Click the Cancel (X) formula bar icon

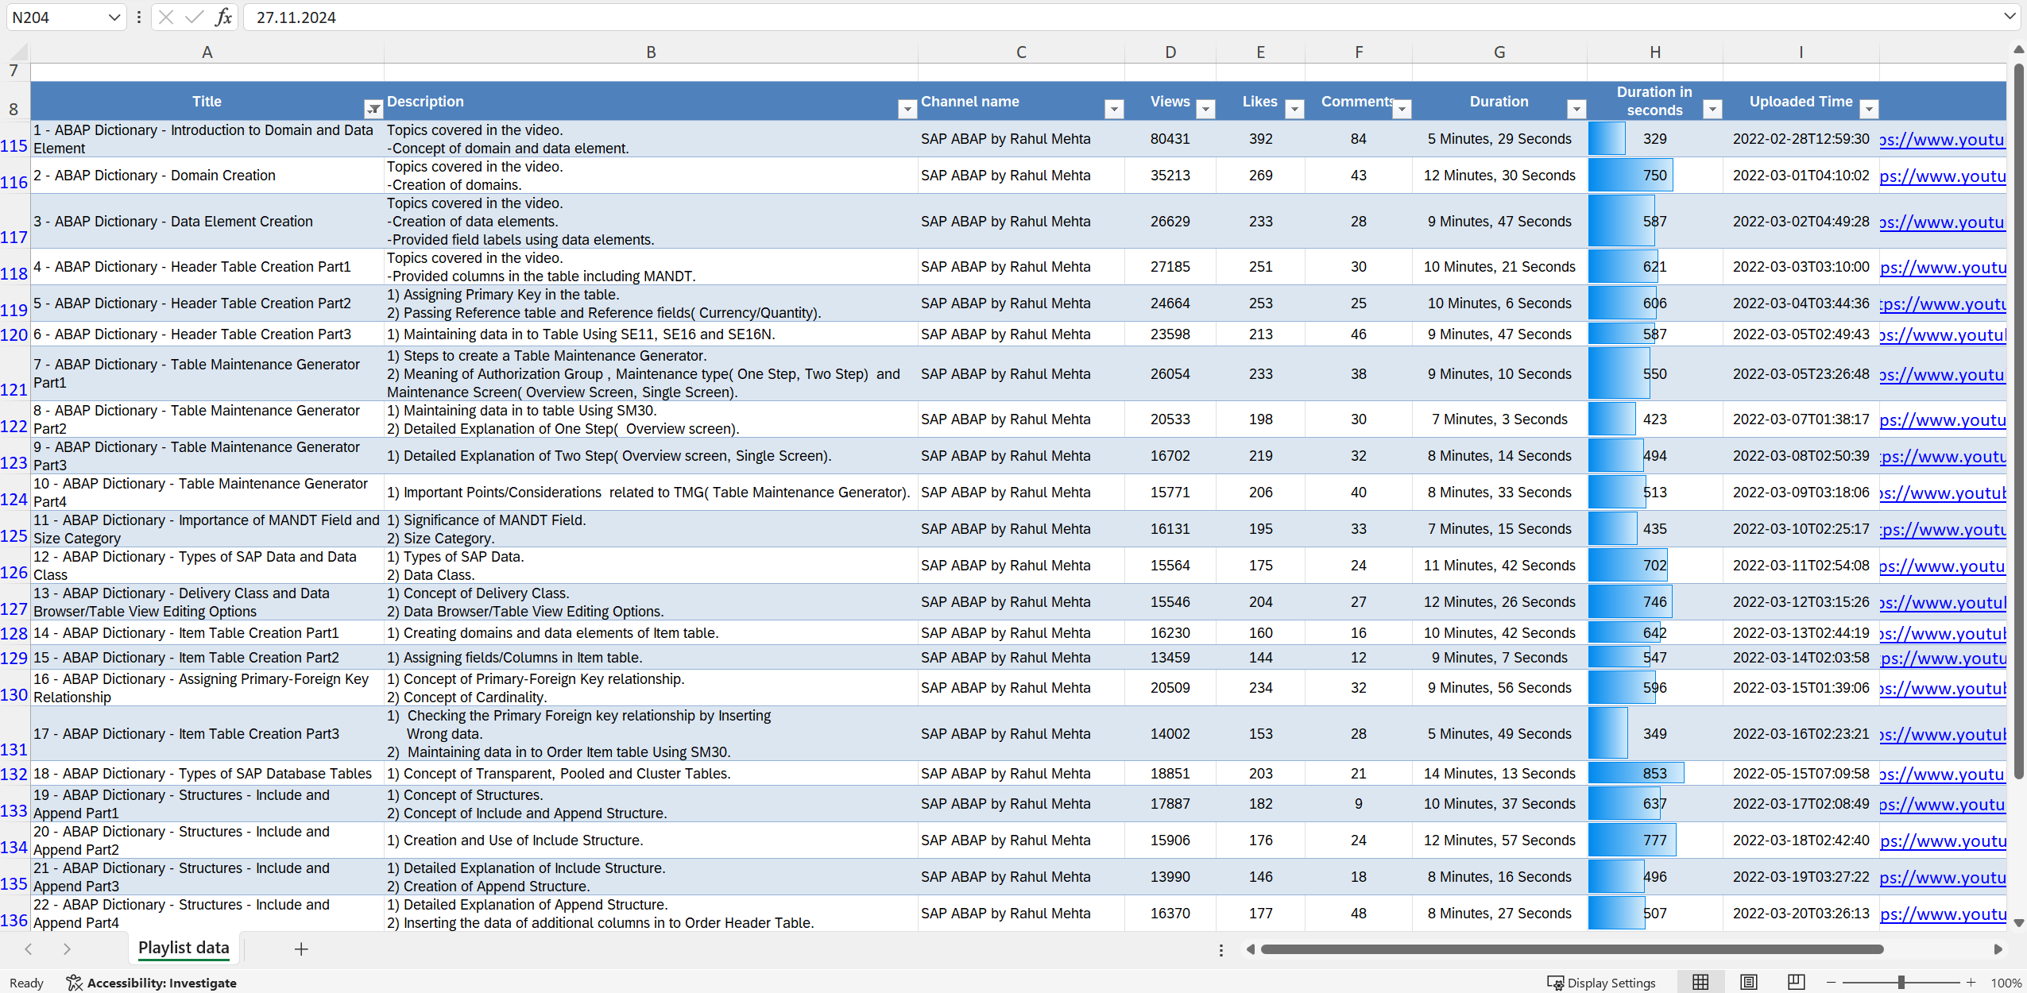(166, 17)
